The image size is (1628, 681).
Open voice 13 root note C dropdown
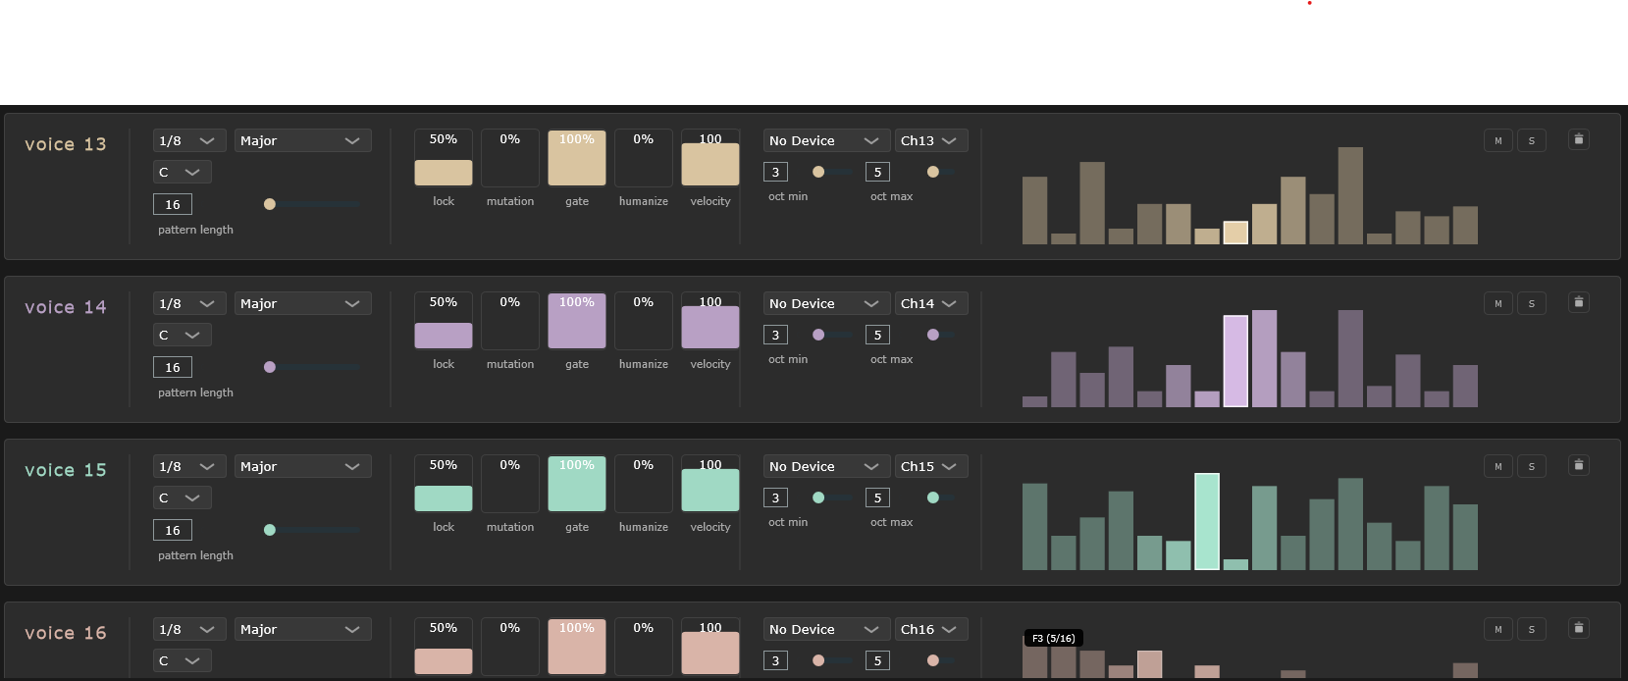click(182, 172)
